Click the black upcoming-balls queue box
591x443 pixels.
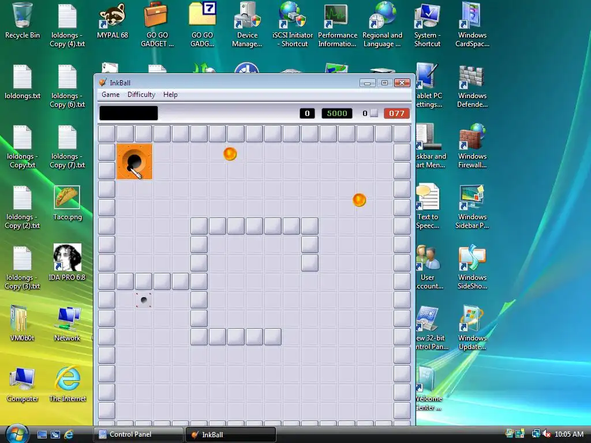click(x=129, y=113)
